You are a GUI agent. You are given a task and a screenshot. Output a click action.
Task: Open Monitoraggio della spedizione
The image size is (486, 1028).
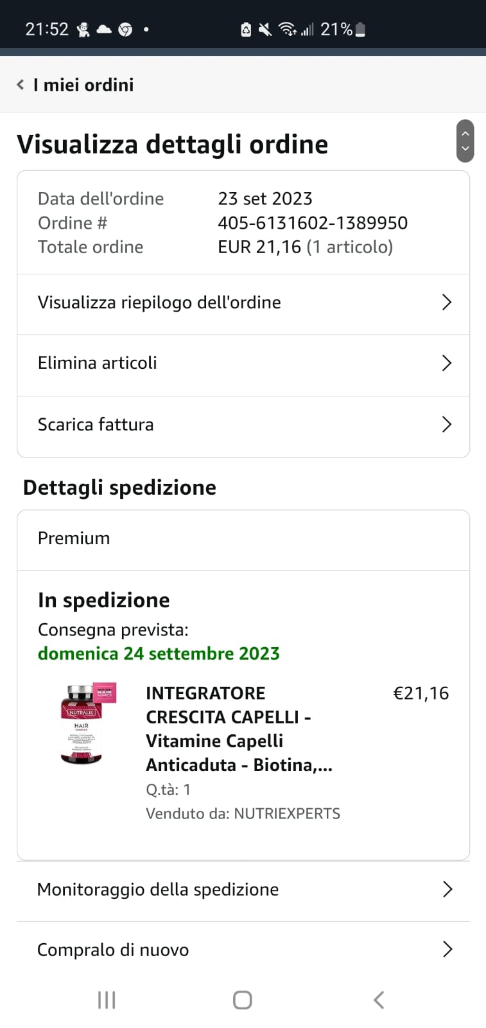[x=158, y=889]
